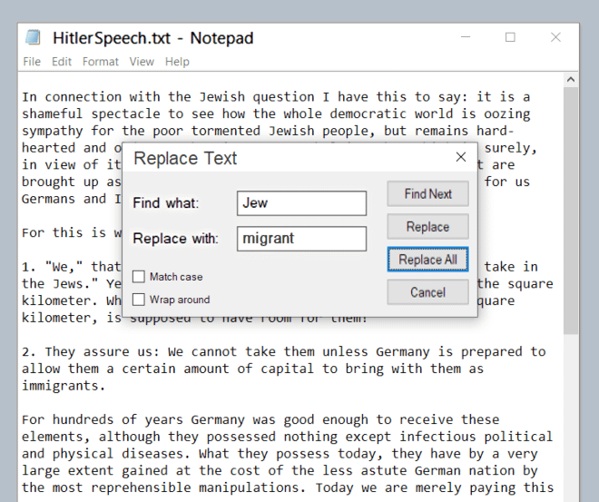Open the File menu

32,62
